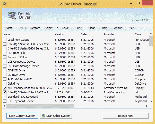
Task: Maximize the Double Driver window
Action: (x=138, y=3)
